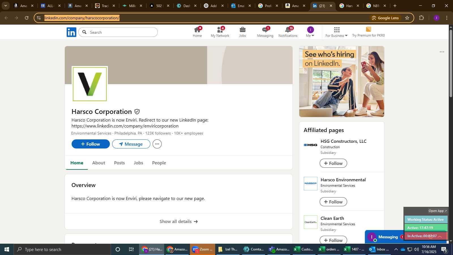
Task: Click the Clean Earth logo thumbnail
Action: (311, 222)
